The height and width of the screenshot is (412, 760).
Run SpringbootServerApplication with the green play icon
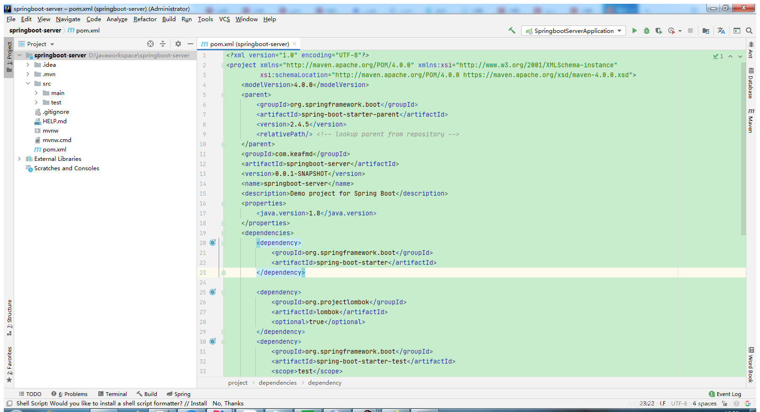pos(634,31)
